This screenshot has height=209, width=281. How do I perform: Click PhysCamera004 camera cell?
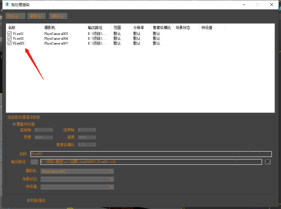[x=56, y=38]
